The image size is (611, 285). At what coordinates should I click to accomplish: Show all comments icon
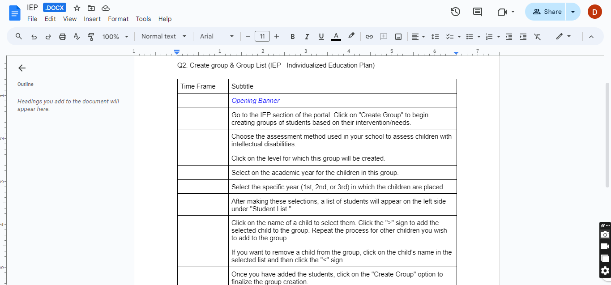(x=478, y=12)
